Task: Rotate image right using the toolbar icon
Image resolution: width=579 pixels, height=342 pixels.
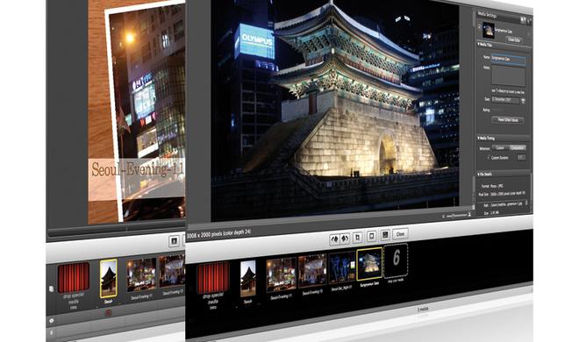Action: coord(345,239)
